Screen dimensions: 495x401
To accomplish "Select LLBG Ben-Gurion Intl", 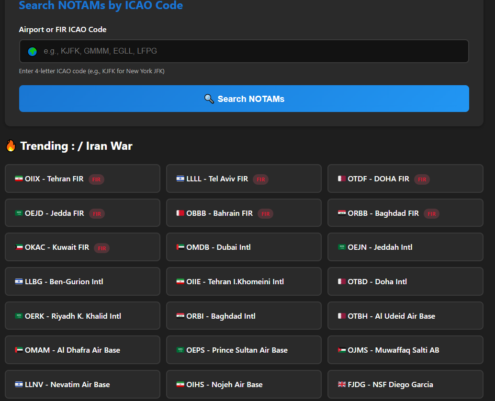I will [x=82, y=281].
